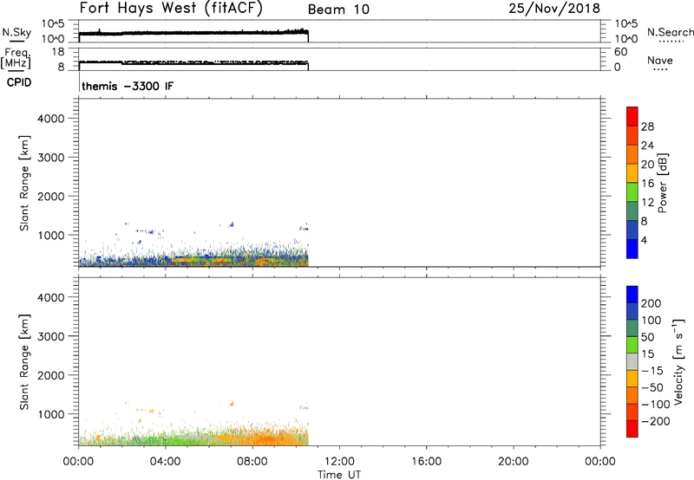This screenshot has width=694, height=480.
Task: Click the '20' power colorbar tick label
Action: click(x=647, y=165)
